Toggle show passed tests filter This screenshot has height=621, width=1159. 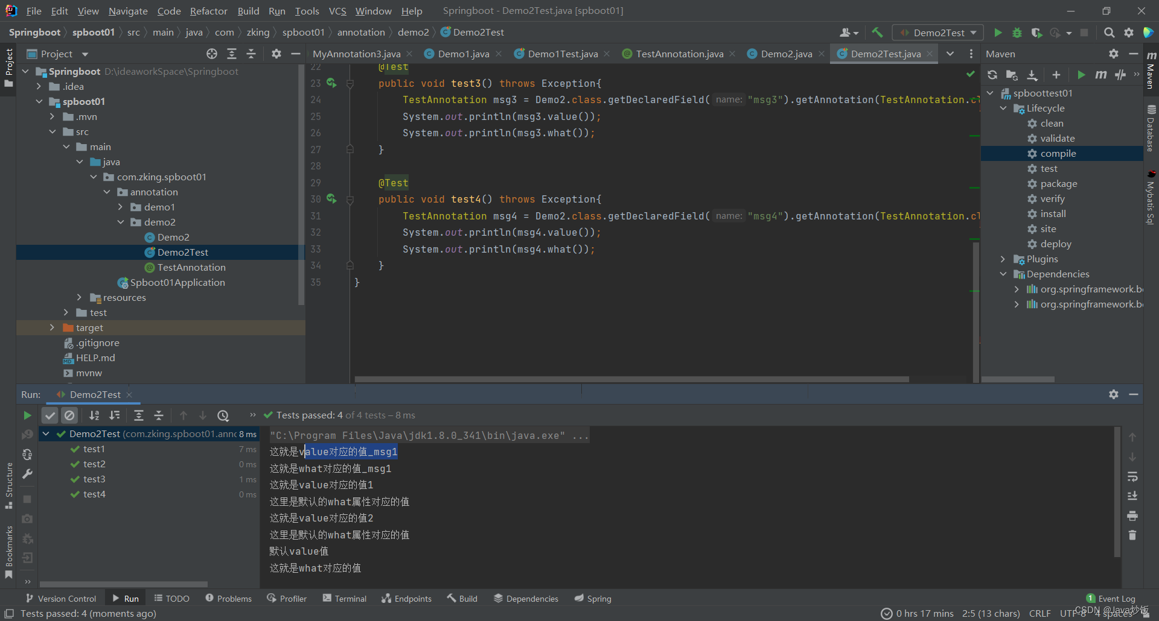[x=50, y=415]
